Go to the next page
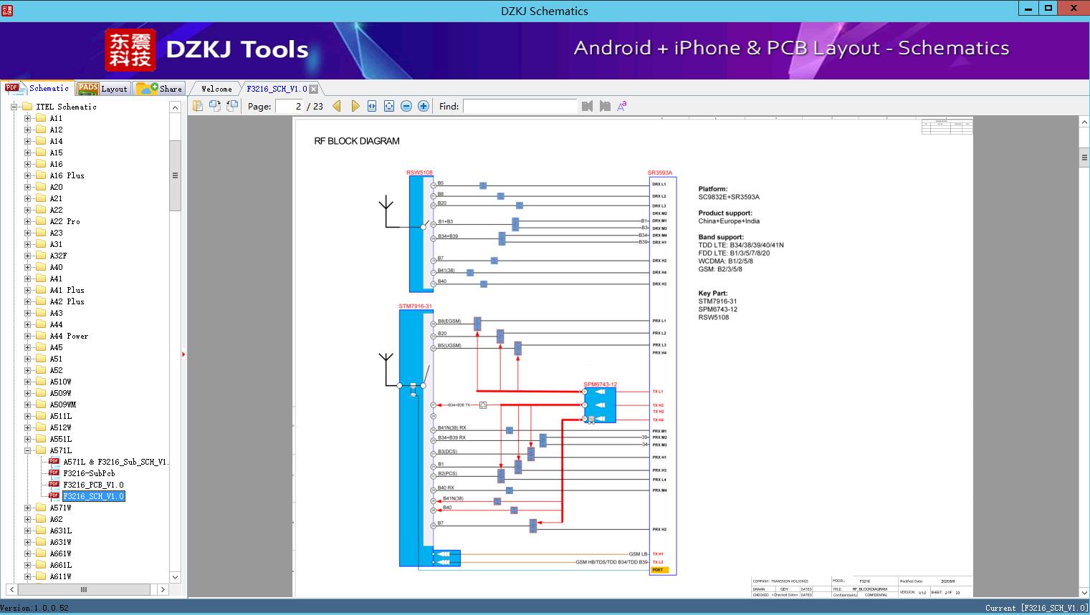The image size is (1090, 615). tap(355, 106)
